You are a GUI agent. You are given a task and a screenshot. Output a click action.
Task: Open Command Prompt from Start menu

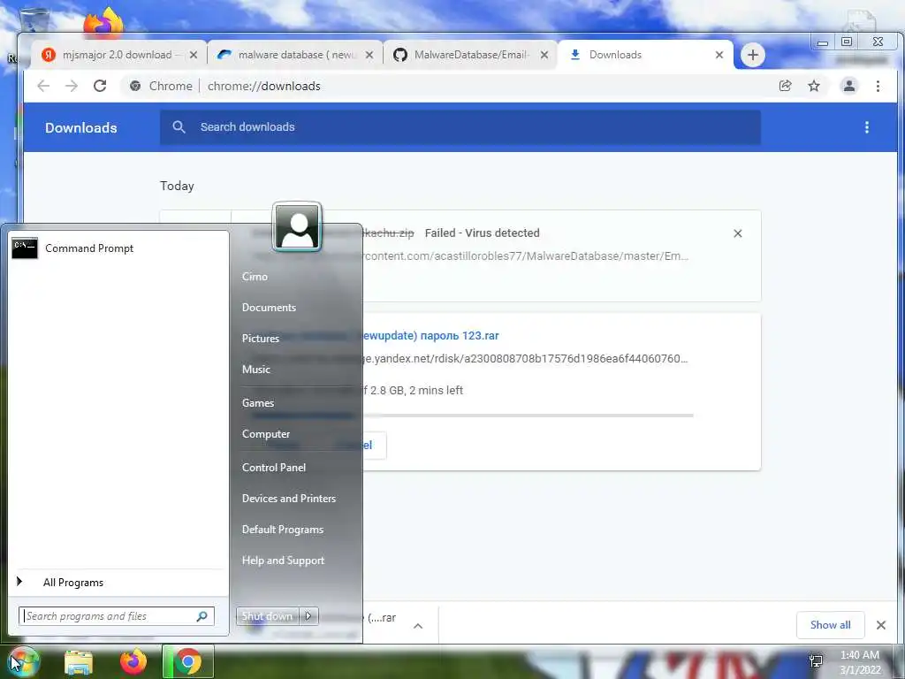[118, 248]
